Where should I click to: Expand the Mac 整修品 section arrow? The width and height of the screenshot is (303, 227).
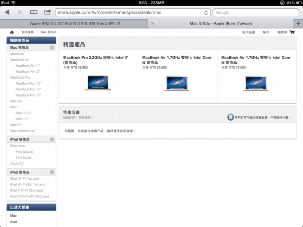pos(52,47)
